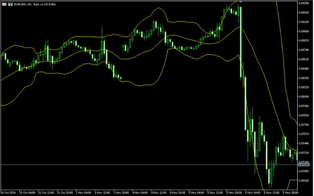Click the 1.08740 price scale label
314x196 pixels.
[x=304, y=50]
